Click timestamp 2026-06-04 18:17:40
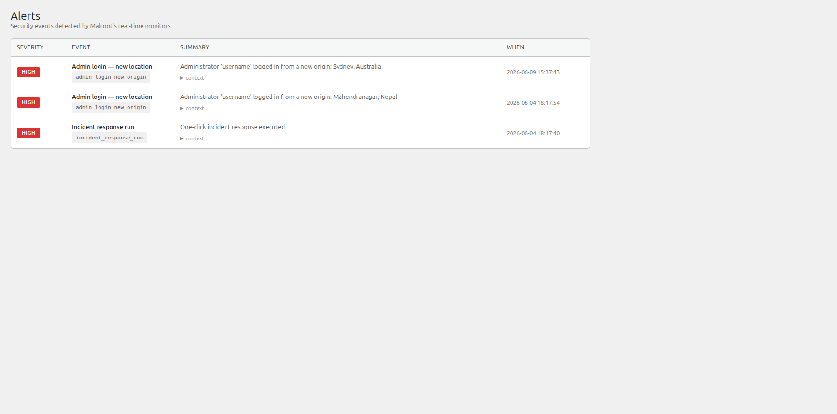 tap(533, 133)
